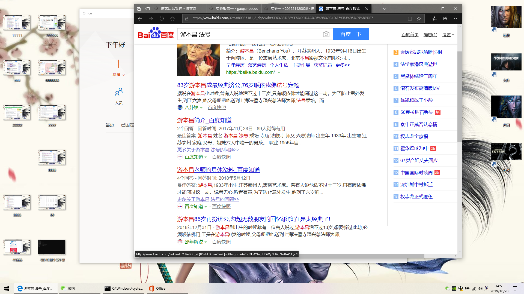Image resolution: width=524 pixels, height=294 pixels.
Task: Click the favorites hub icon
Action: pyautogui.click(x=434, y=19)
